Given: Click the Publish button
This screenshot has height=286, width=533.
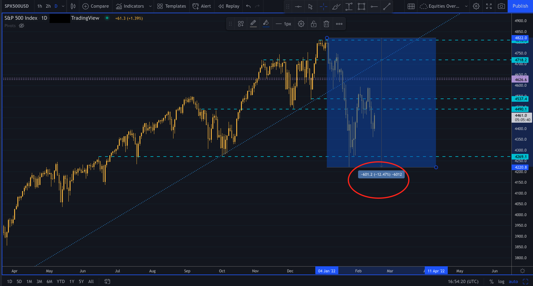Looking at the screenshot, I should 520,6.
